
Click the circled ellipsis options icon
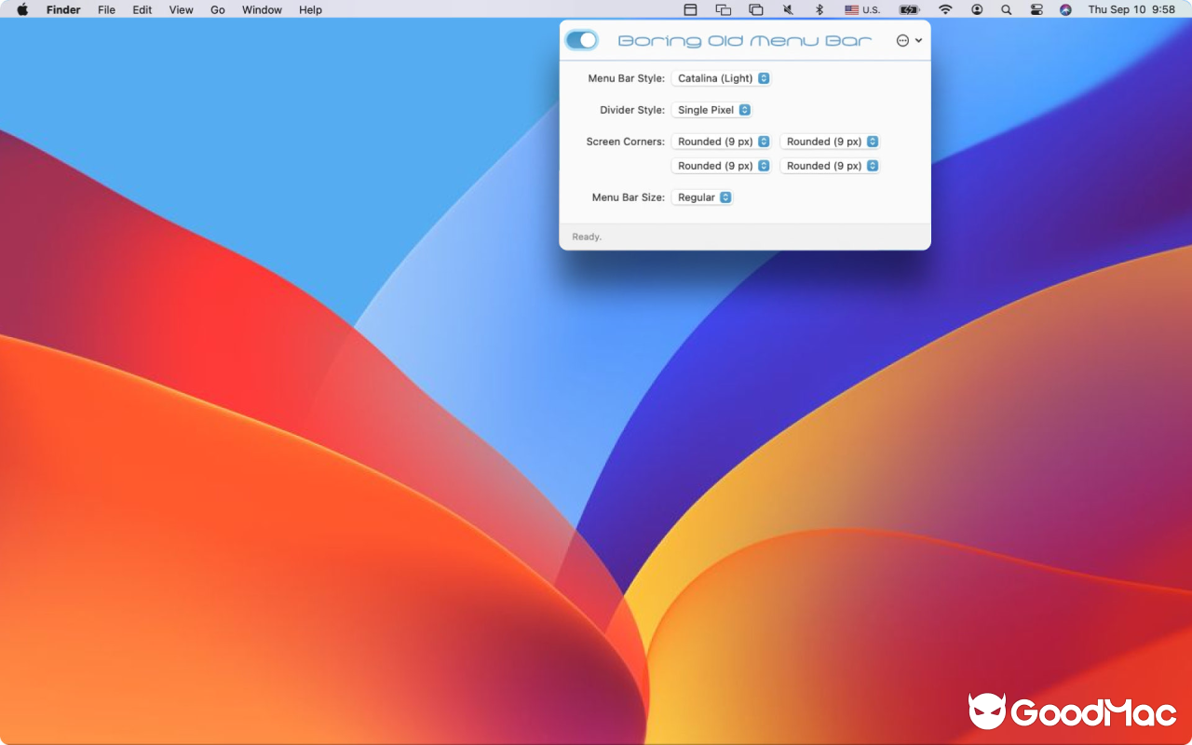pyautogui.click(x=901, y=40)
